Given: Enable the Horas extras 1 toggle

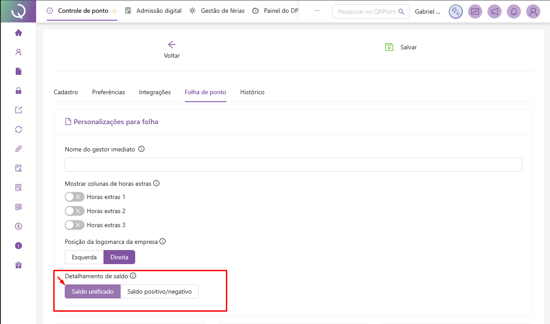Looking at the screenshot, I should coord(74,197).
